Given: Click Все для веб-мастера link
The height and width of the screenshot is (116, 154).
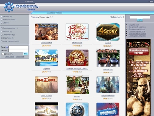Looking at the screenshot, I should (137, 27).
